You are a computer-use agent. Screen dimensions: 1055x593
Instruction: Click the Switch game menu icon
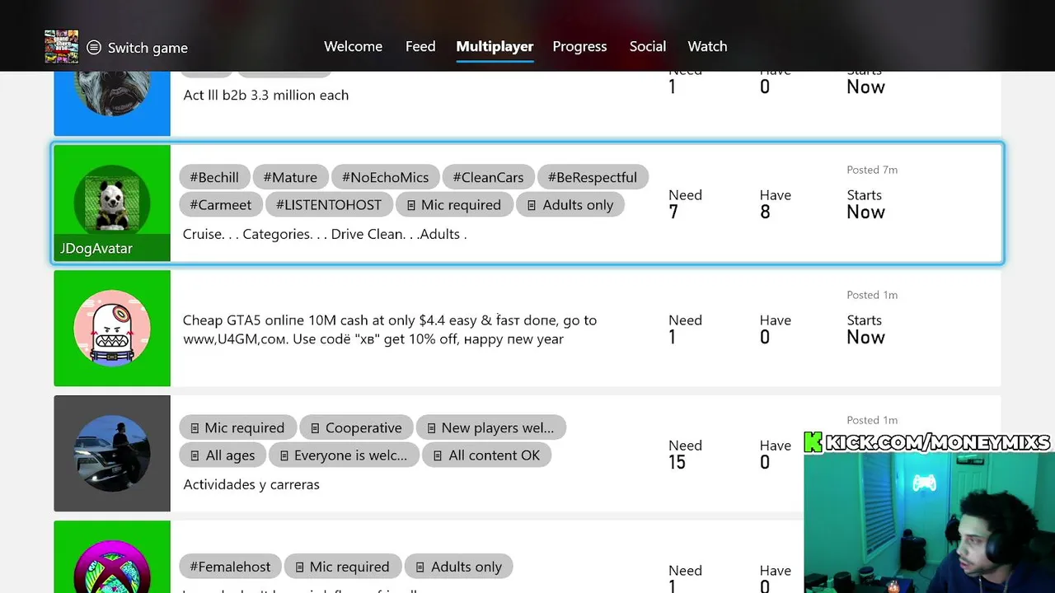coord(94,48)
